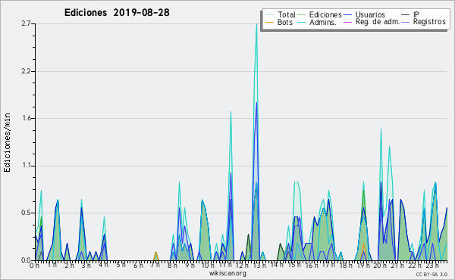
Task: Select the "Admins." legend label
Action: tap(323, 22)
